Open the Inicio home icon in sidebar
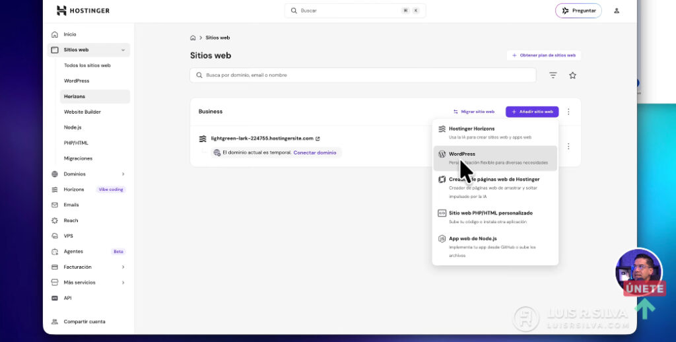This screenshot has width=676, height=342. (x=55, y=34)
